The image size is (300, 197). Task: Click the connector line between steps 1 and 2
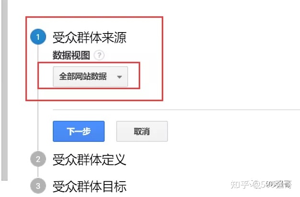coord(38,97)
